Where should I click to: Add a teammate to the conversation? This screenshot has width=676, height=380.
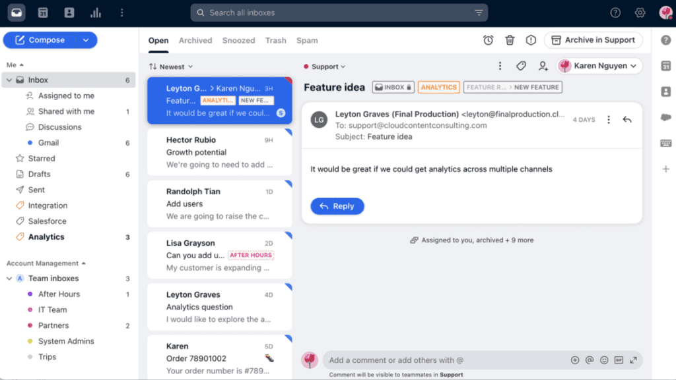543,67
